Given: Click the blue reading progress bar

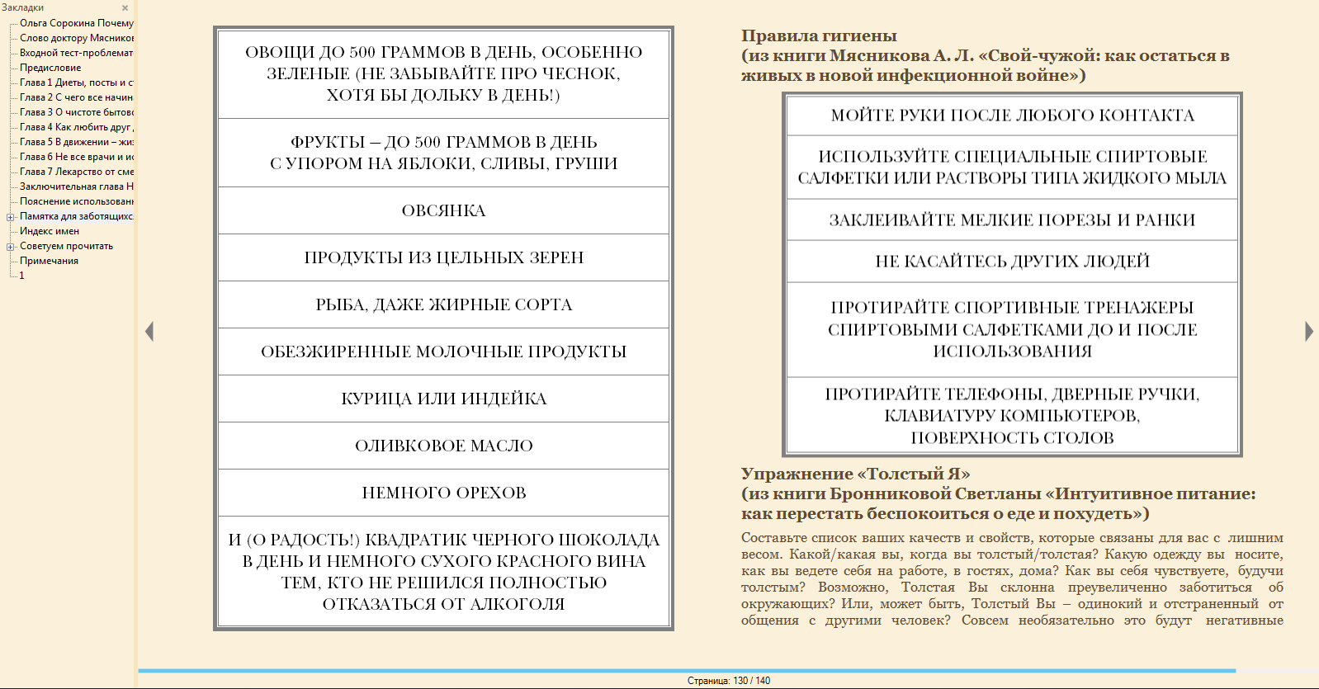Looking at the screenshot, I should click(687, 671).
